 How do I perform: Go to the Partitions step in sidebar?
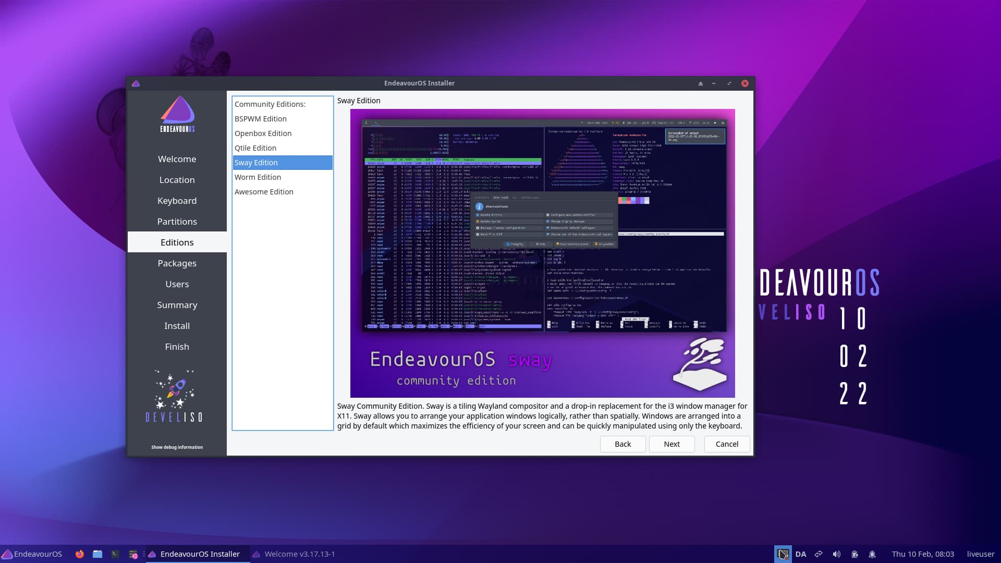point(177,222)
